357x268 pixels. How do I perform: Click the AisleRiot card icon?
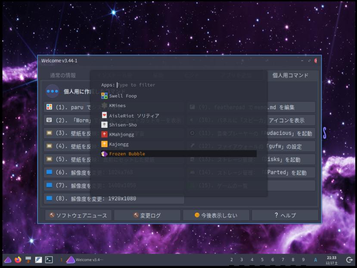(x=104, y=115)
